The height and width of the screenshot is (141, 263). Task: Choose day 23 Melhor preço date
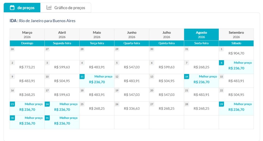tap(27, 108)
